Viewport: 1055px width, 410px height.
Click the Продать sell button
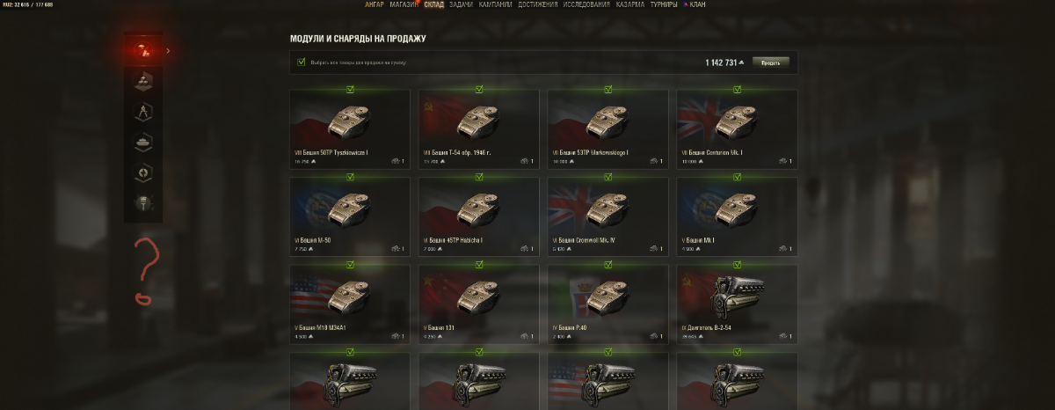pyautogui.click(x=770, y=62)
